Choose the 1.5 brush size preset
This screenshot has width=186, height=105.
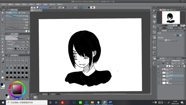tap(11, 68)
